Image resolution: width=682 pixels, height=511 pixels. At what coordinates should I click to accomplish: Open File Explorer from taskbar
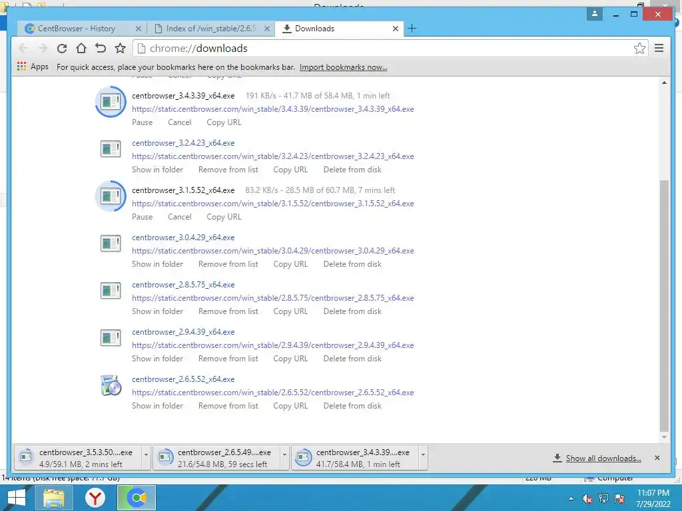point(53,498)
